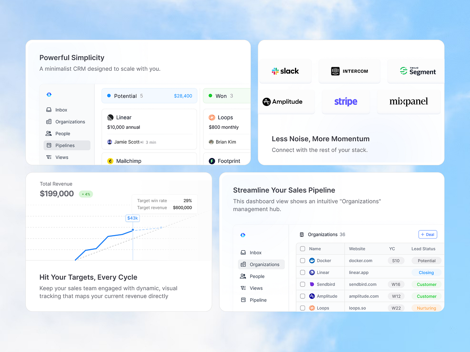Click the Stripe integration logo
The width and height of the screenshot is (470, 352).
pyautogui.click(x=346, y=102)
